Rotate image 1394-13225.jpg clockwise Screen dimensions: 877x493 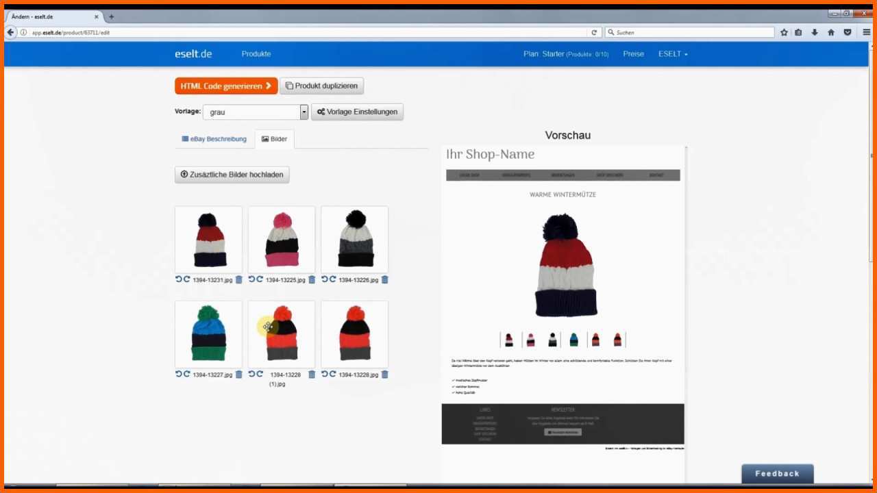pos(260,279)
